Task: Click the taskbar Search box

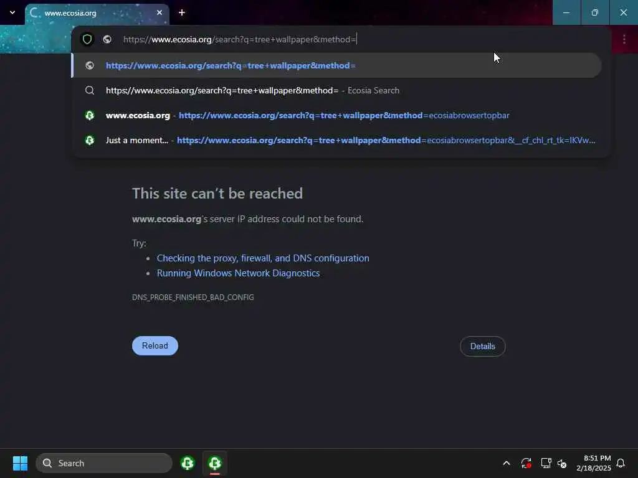Action: tap(104, 463)
